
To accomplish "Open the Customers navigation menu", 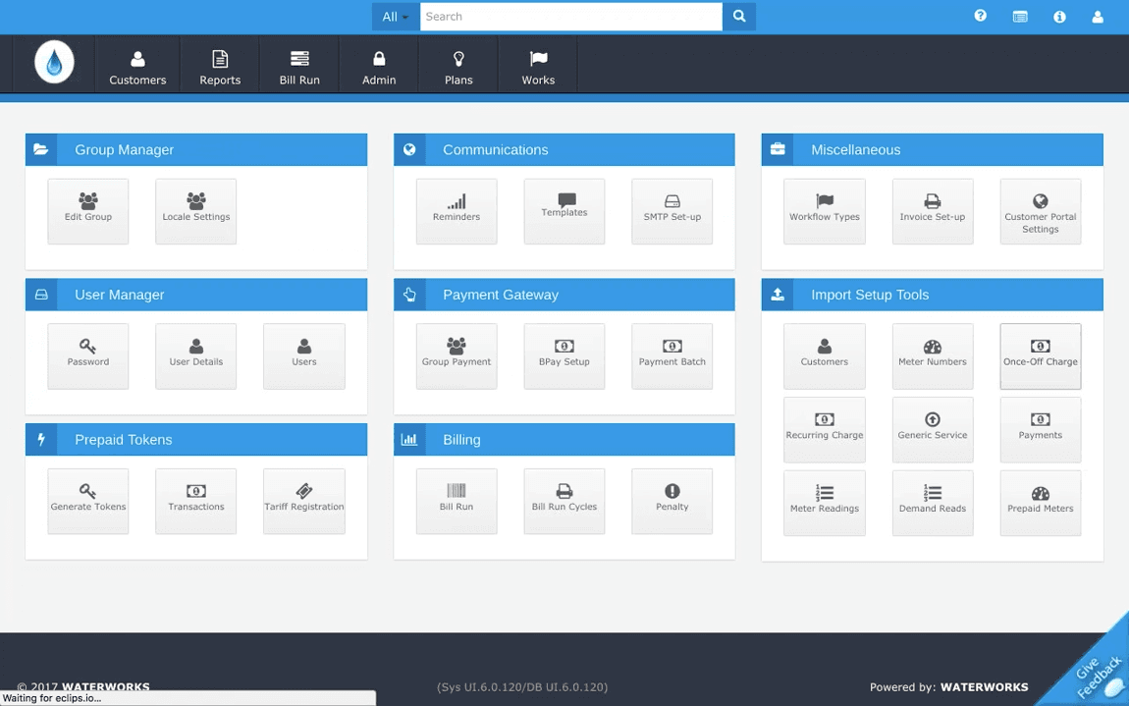I will [137, 68].
